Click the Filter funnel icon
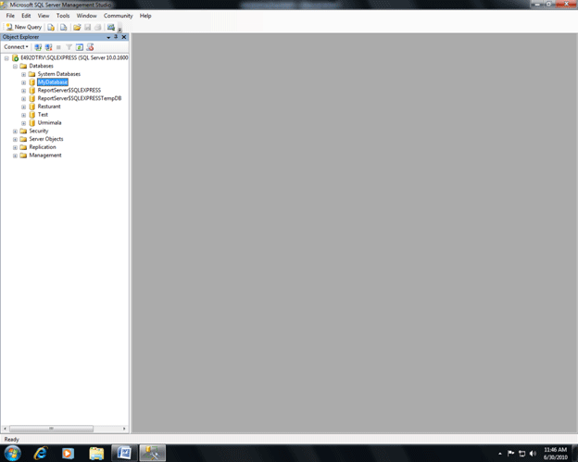The image size is (578, 462). click(69, 47)
